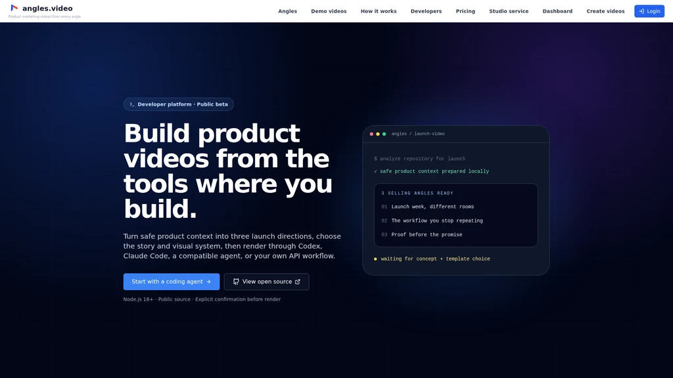This screenshot has width=673, height=378.
Task: Open the Developers section
Action: [x=426, y=11]
